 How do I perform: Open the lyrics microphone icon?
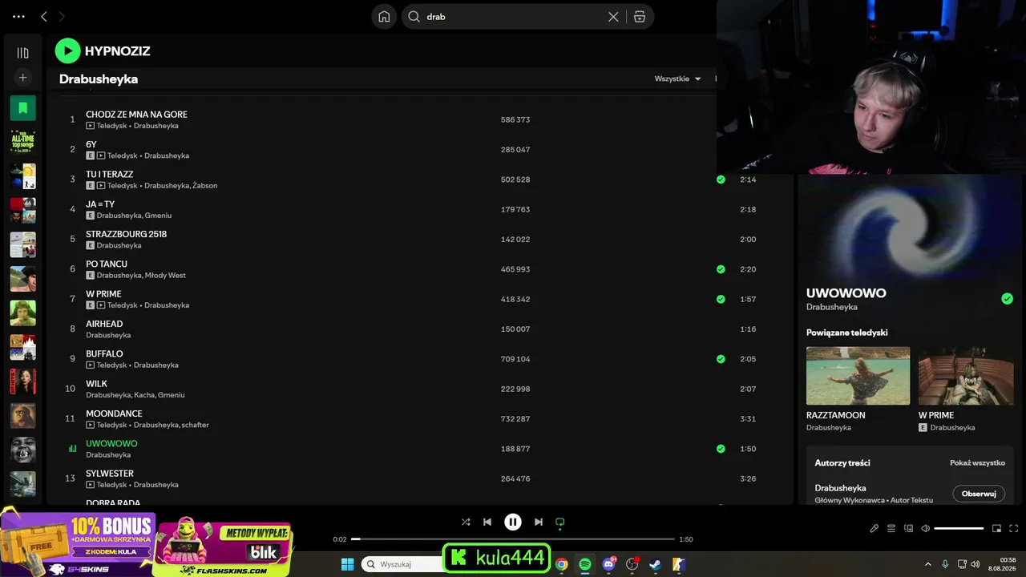874,528
